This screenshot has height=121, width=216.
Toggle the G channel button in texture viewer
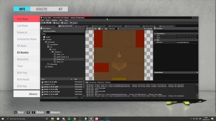pyautogui.click(x=90, y=29)
